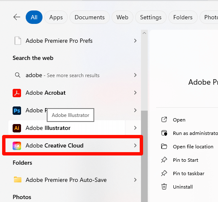Switch to the Settings filter tab
Screen dimensions: 218x202
[151, 17]
